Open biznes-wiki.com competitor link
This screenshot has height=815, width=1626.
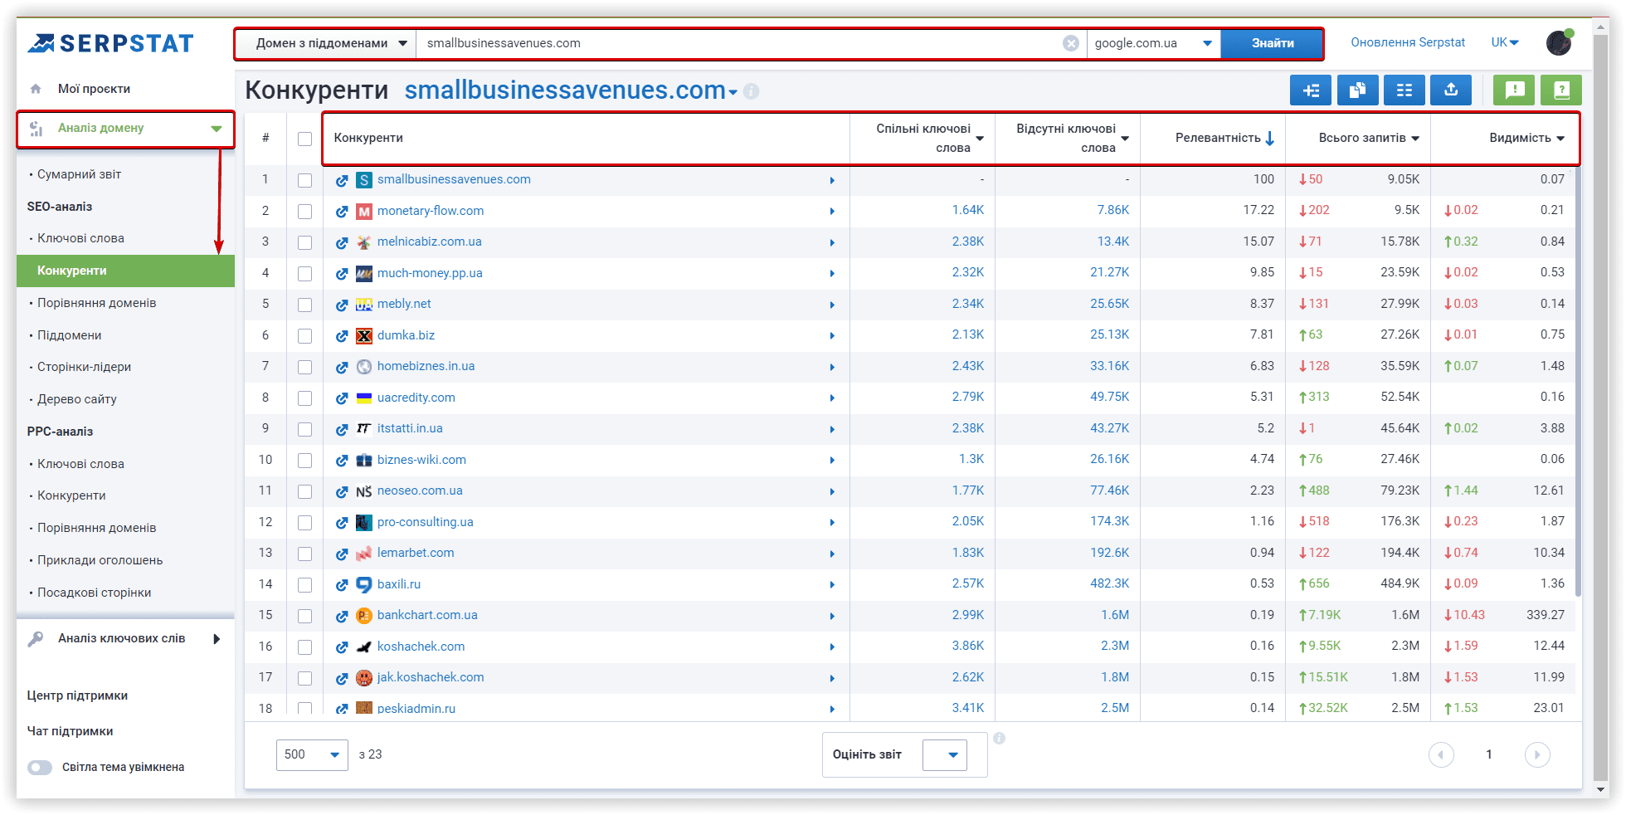click(x=421, y=460)
